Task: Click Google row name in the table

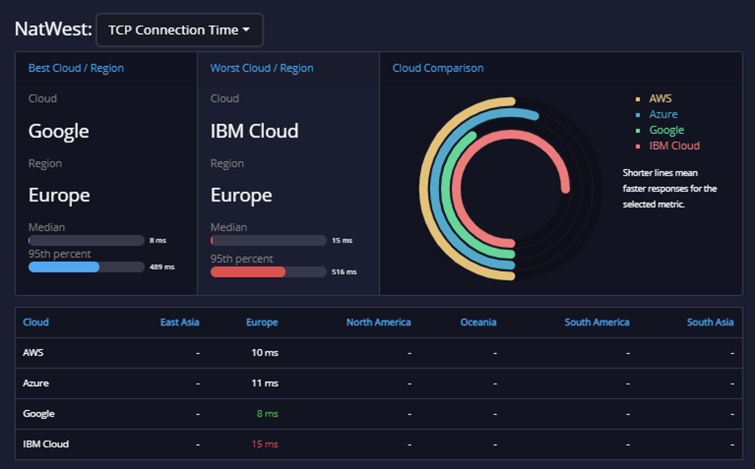Action: pyautogui.click(x=39, y=413)
